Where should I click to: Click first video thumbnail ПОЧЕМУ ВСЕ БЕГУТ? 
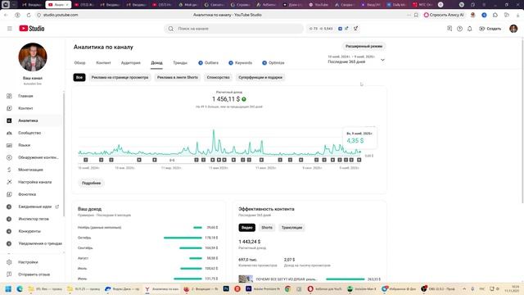pyautogui.click(x=246, y=279)
